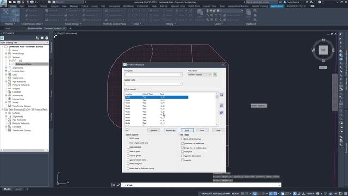Image resolution: width=348 pixels, height=196 pixels.
Task: Click the Toolspace help icon
Action: point(47,38)
